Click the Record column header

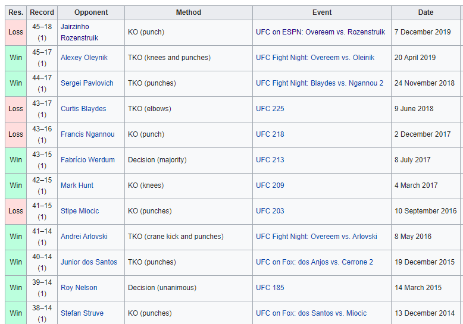tap(42, 12)
